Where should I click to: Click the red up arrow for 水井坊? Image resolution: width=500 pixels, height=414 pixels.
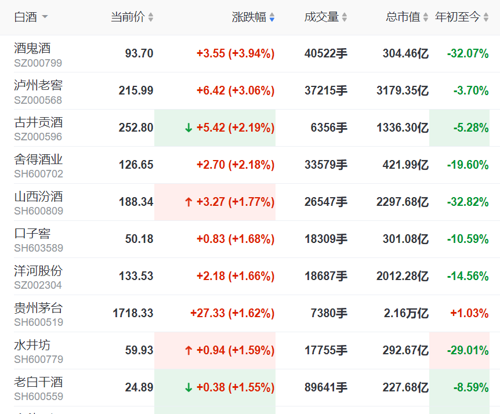[189, 351]
